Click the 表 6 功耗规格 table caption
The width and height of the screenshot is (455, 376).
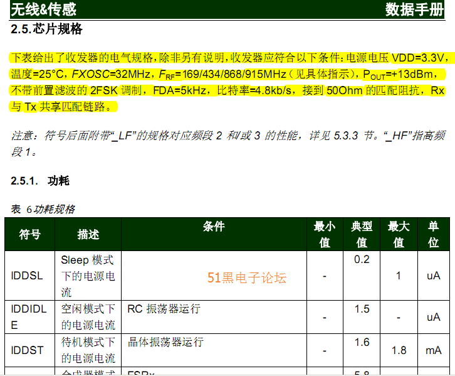[43, 209]
